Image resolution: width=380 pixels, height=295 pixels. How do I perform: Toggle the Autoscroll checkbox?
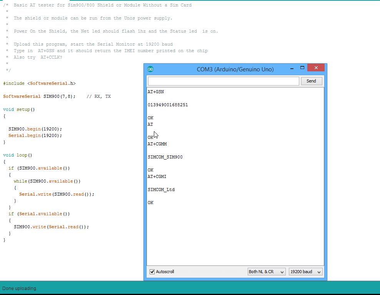pyautogui.click(x=152, y=272)
